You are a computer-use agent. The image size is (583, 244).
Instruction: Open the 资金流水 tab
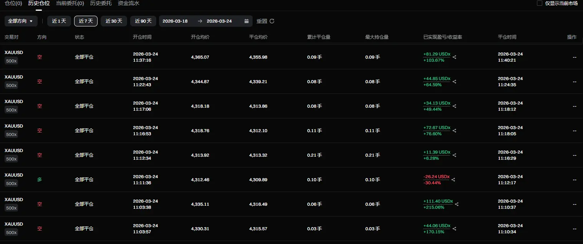pyautogui.click(x=129, y=3)
